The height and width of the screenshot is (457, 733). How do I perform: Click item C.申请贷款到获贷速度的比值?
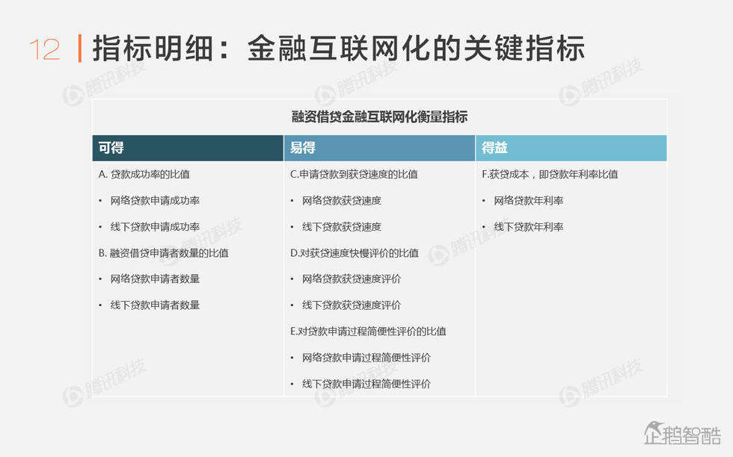pos(354,174)
